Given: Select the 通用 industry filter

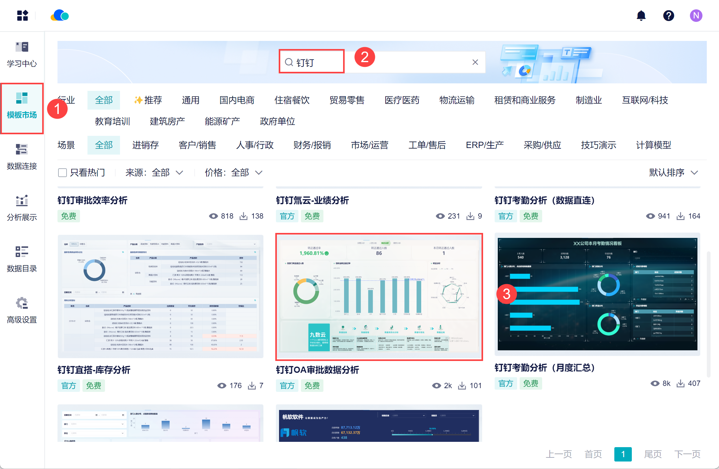Looking at the screenshot, I should [x=191, y=100].
